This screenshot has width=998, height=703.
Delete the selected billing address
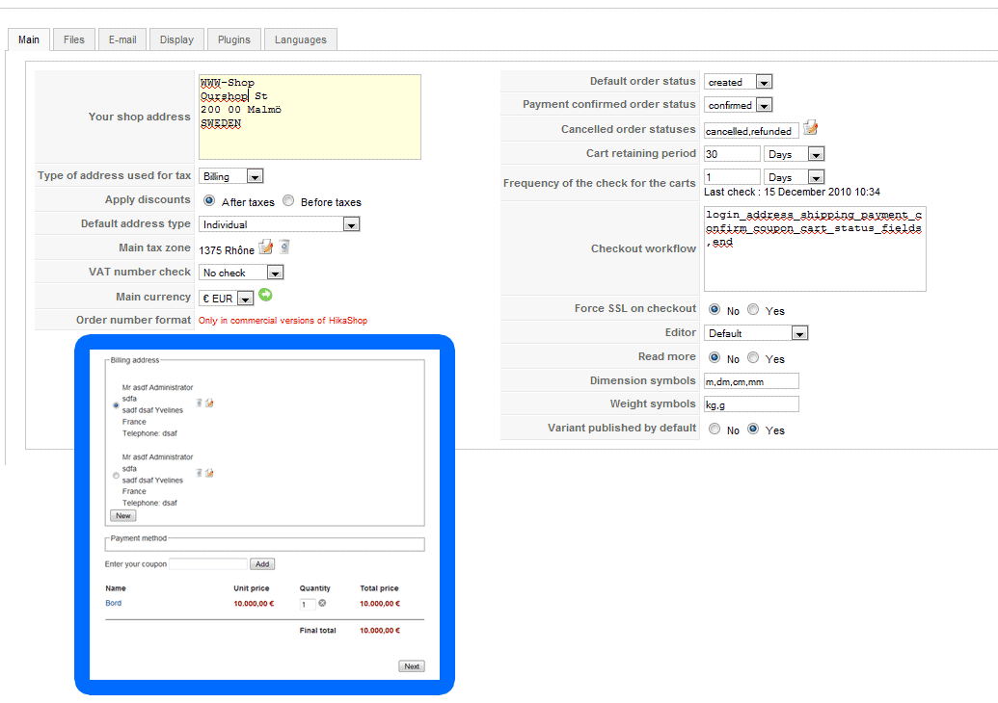[x=199, y=403]
